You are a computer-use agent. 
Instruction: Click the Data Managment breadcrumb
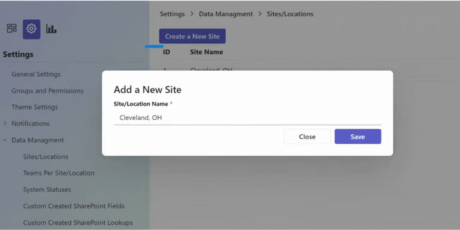[x=226, y=14]
